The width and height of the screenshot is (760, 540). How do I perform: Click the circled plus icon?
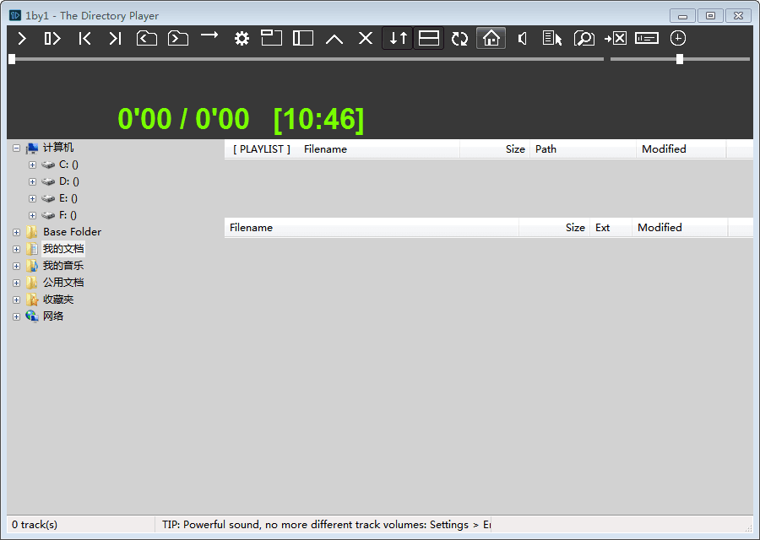[677, 38]
